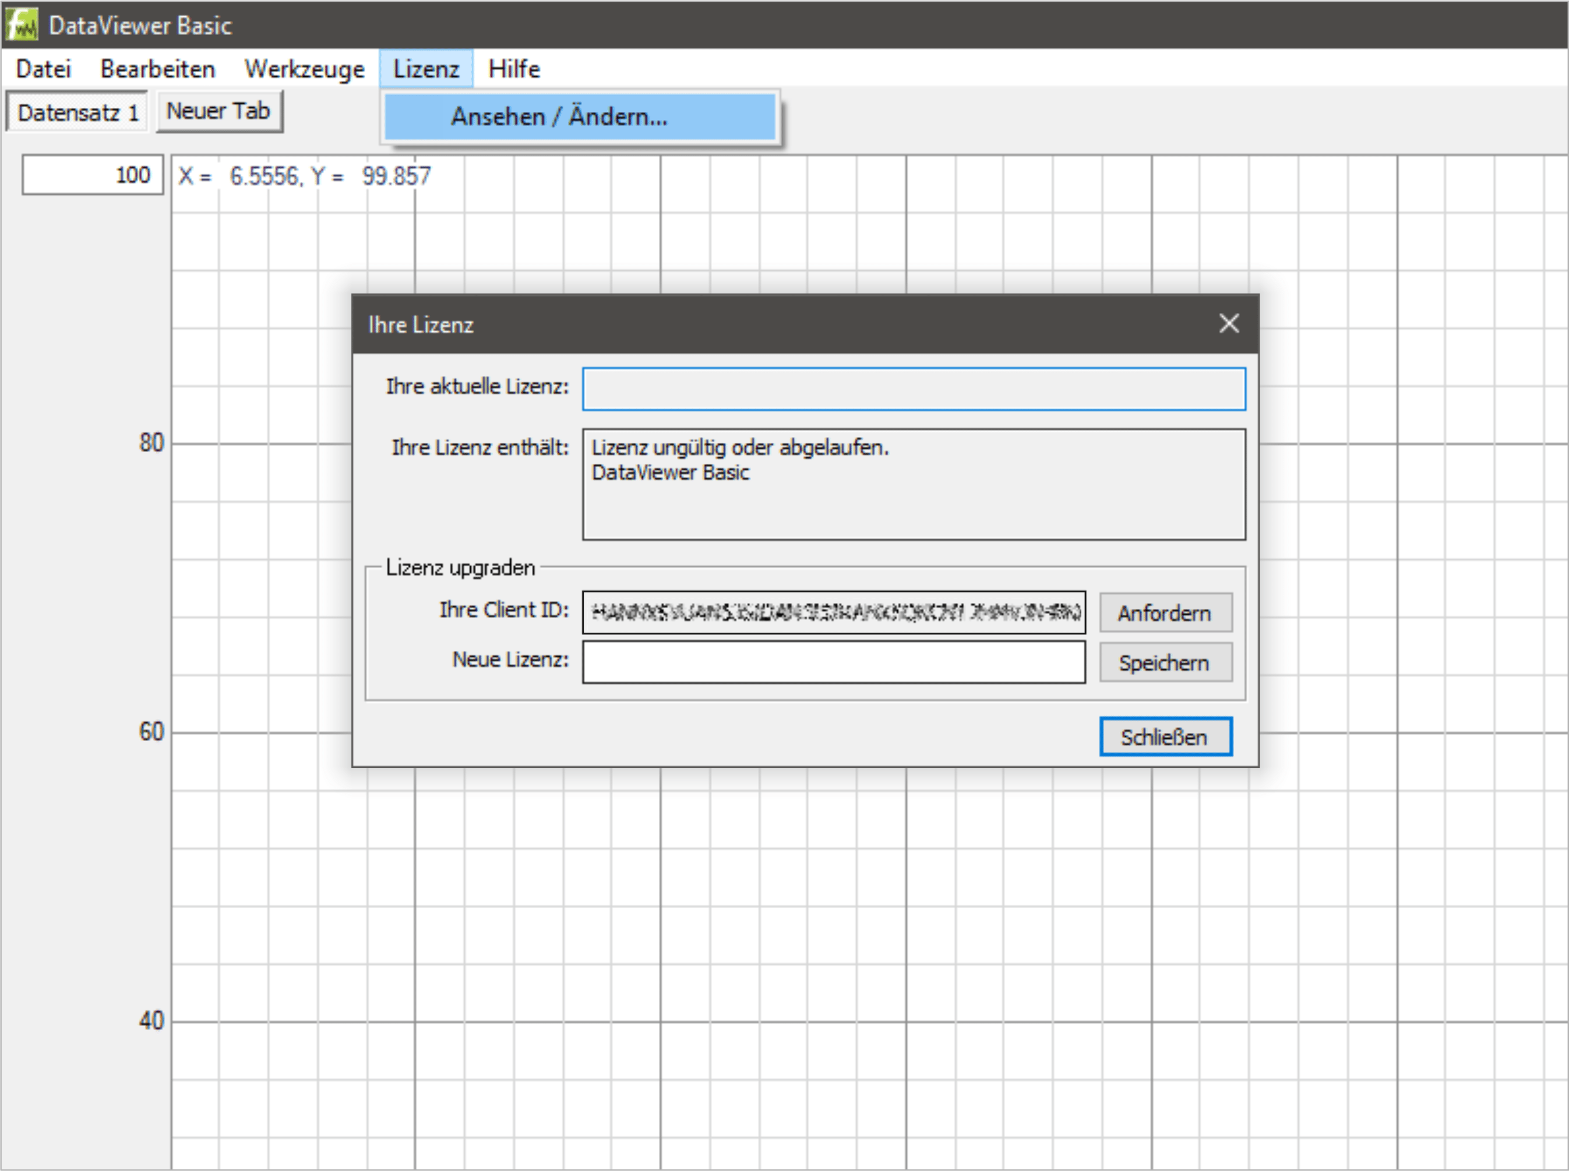Open the Werkzeuge menu
The image size is (1569, 1171).
(304, 69)
